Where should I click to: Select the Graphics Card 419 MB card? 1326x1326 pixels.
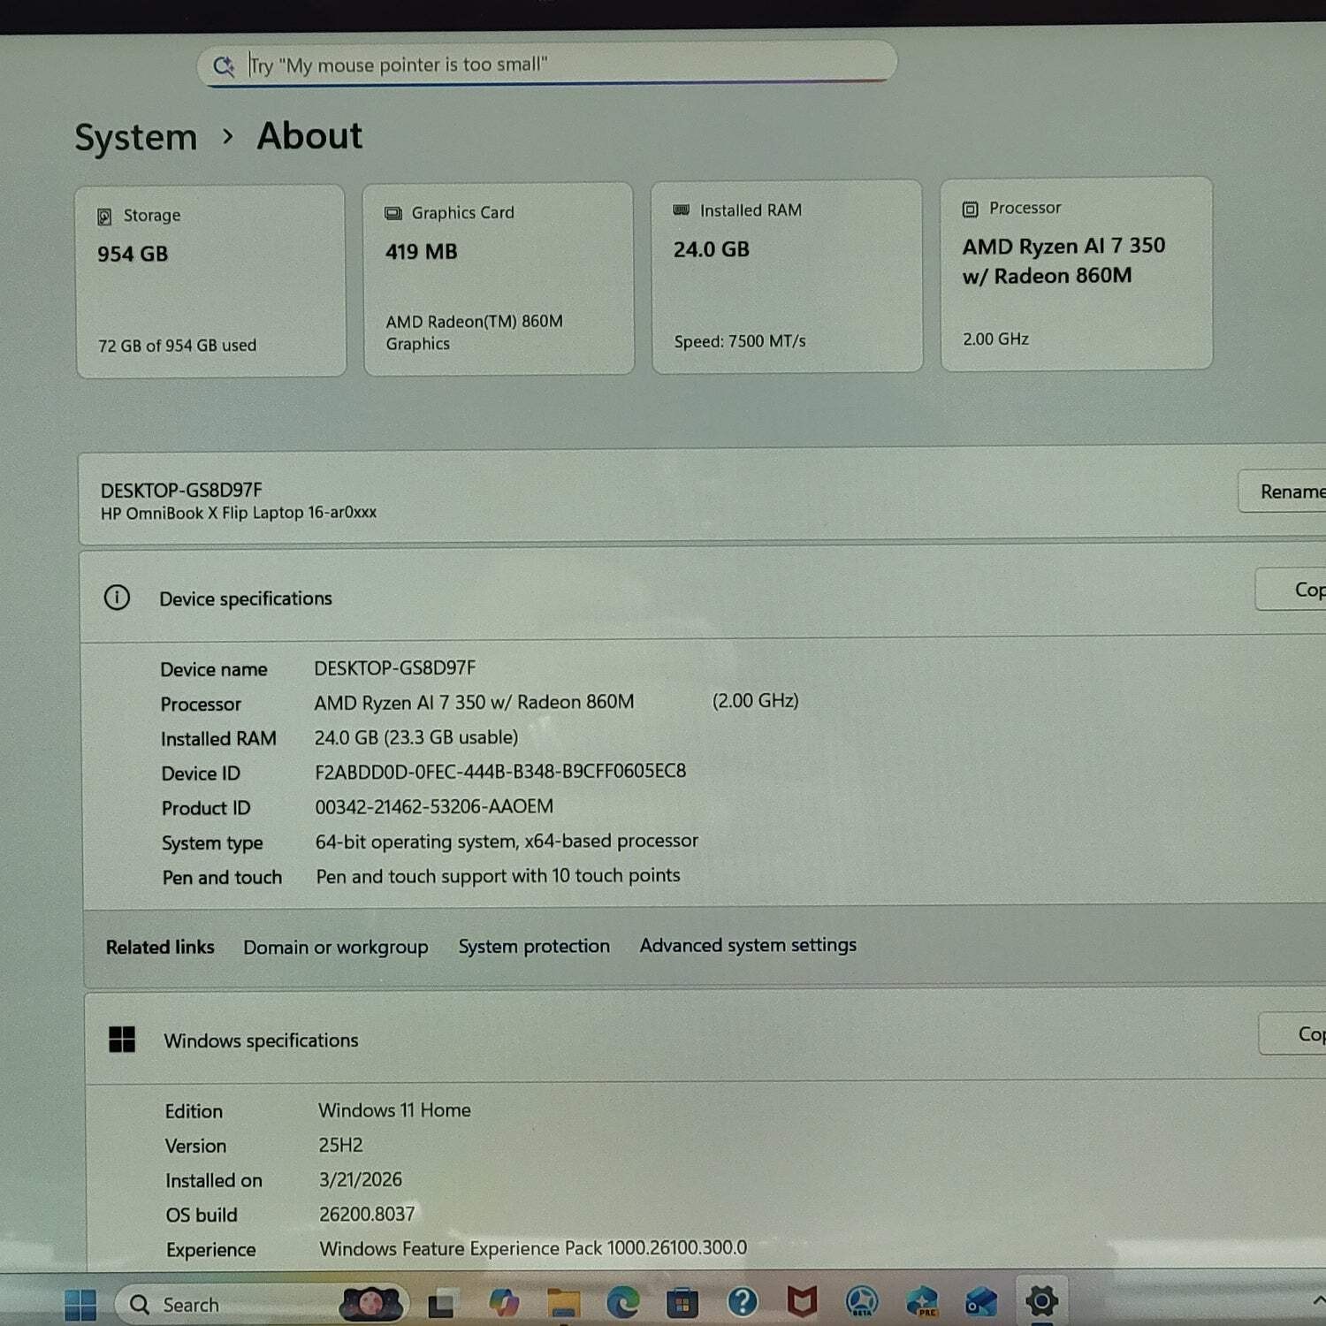[499, 278]
